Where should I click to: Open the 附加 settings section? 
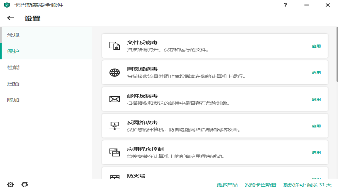[13, 100]
